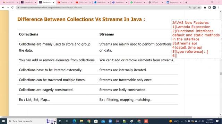Open the Windows notification center
222x124 pixels.
coord(217,121)
